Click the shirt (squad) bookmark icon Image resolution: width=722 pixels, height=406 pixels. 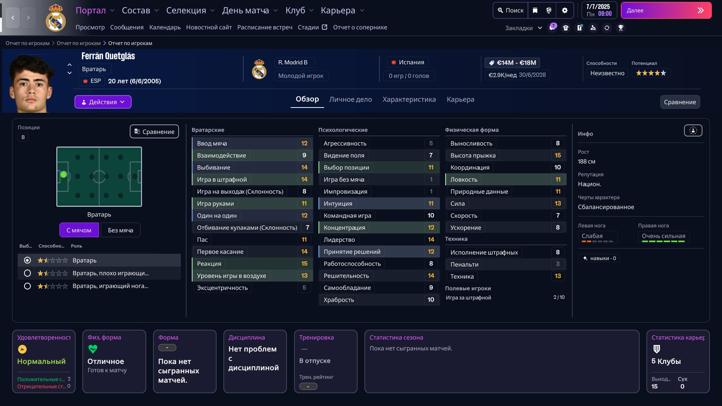[566, 28]
